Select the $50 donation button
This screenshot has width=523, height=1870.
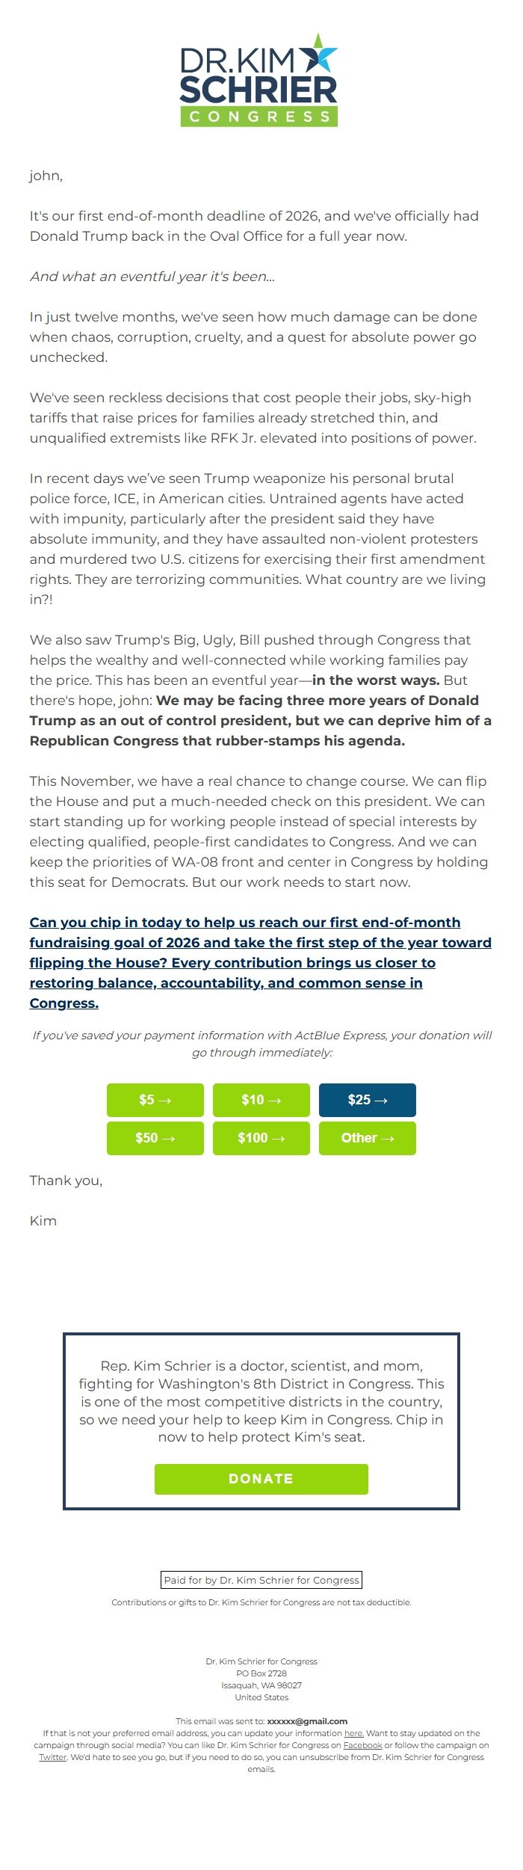click(x=155, y=1137)
